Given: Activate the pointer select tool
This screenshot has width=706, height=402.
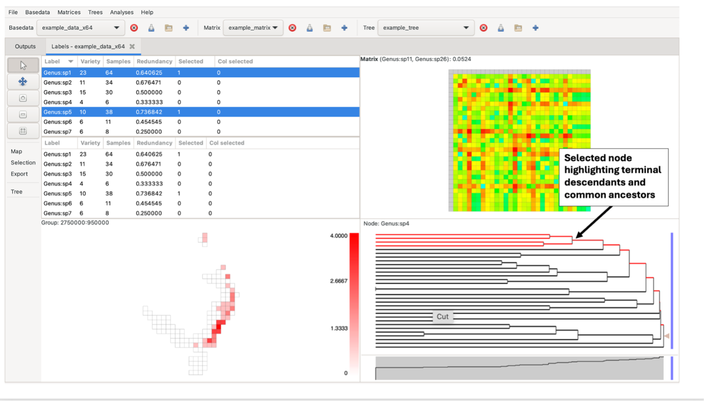Looking at the screenshot, I should (23, 65).
